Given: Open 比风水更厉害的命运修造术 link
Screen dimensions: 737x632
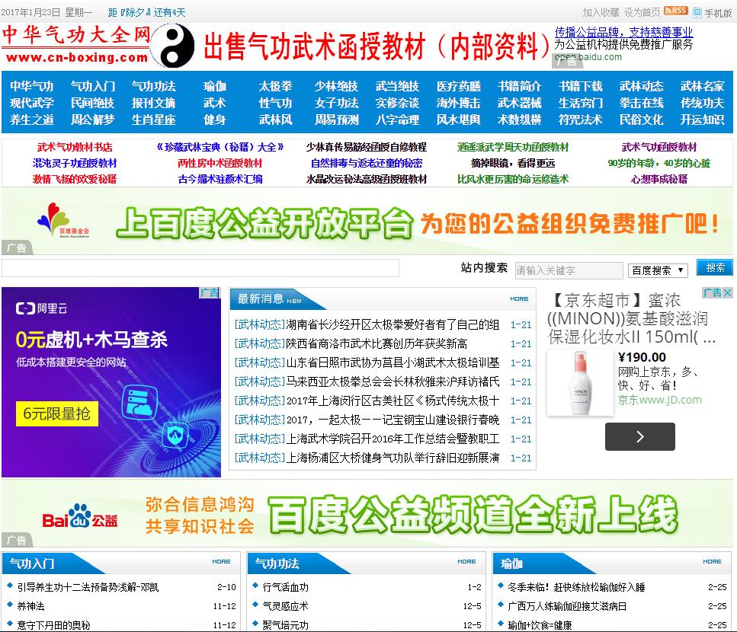Looking at the screenshot, I should [513, 179].
